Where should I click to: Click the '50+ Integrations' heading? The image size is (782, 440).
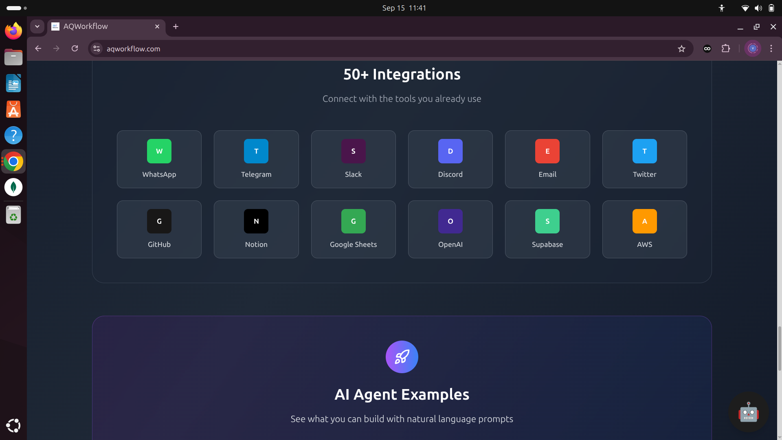click(402, 75)
